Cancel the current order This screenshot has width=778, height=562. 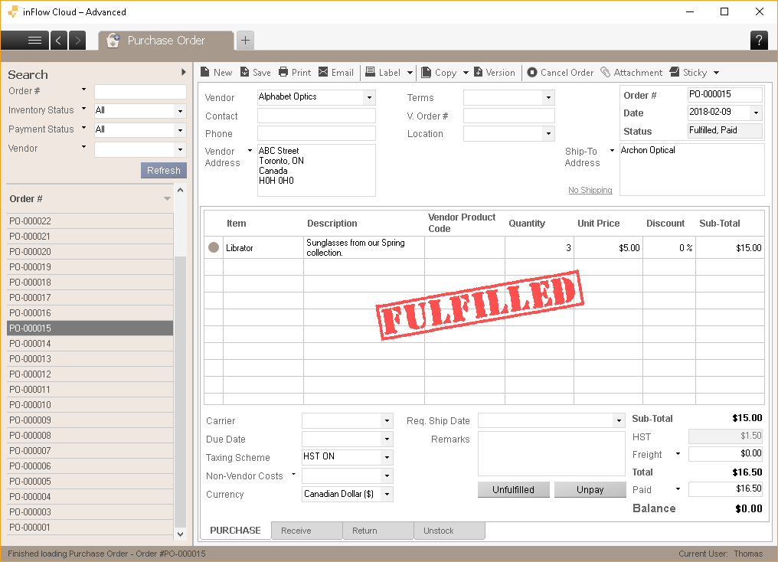560,72
